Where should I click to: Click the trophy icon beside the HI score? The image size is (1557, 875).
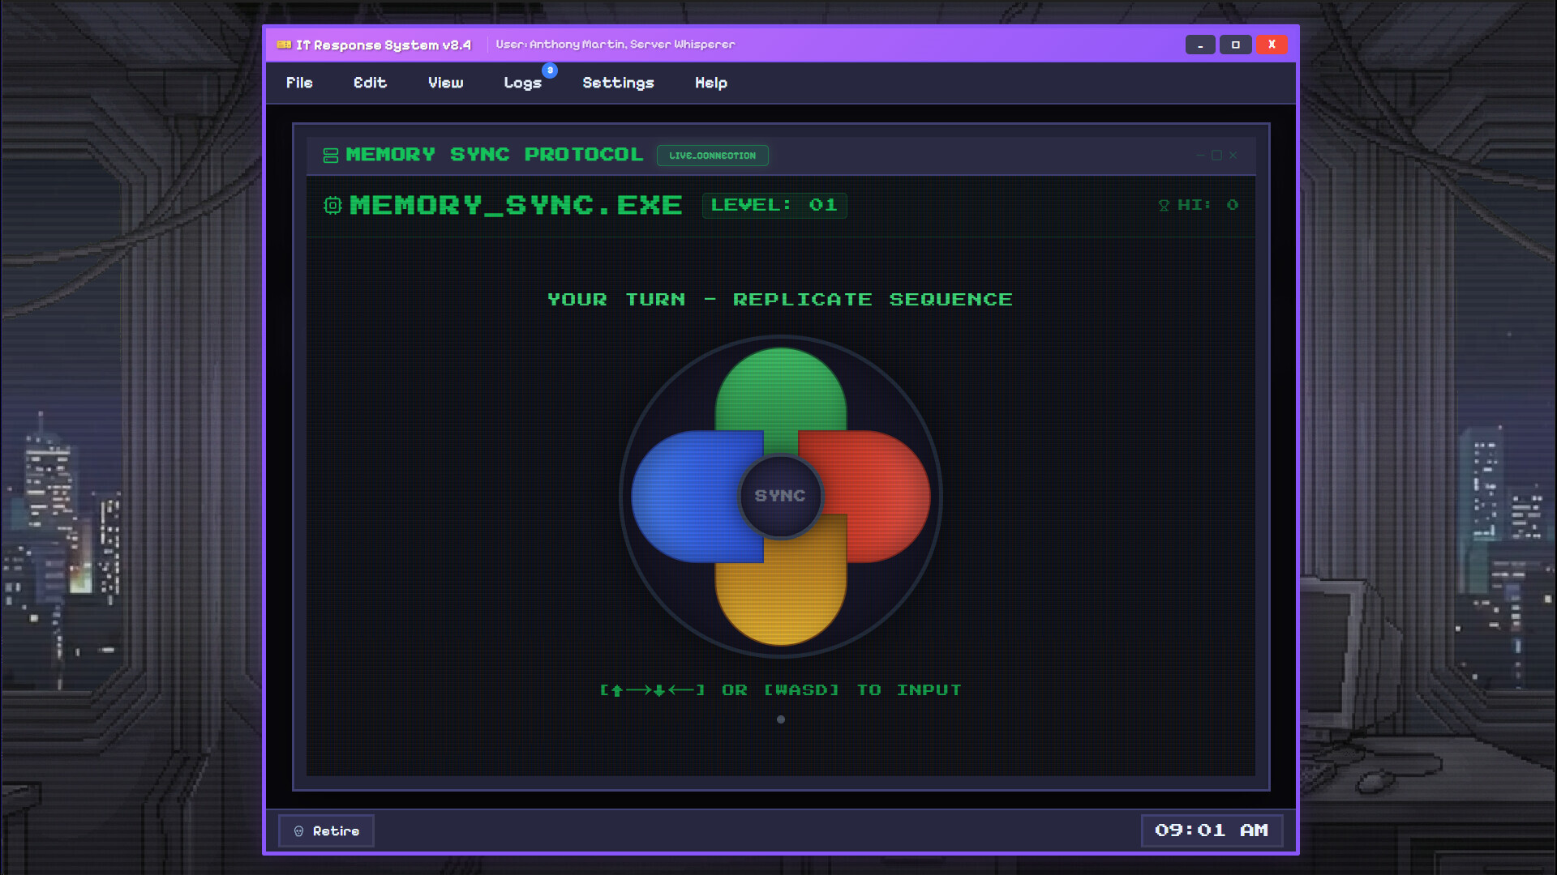point(1164,205)
